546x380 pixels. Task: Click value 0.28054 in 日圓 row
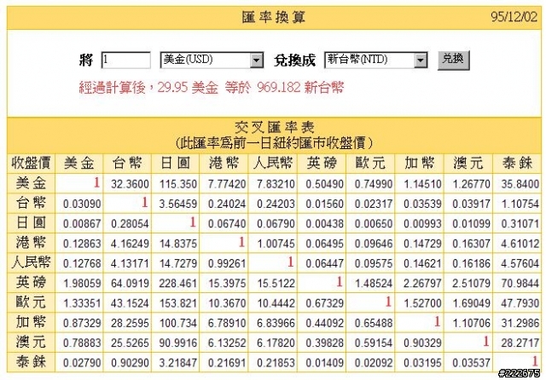(130, 223)
